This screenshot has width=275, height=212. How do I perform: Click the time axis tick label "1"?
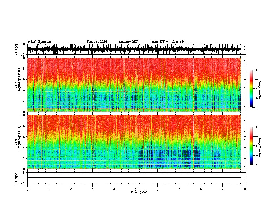(49, 189)
